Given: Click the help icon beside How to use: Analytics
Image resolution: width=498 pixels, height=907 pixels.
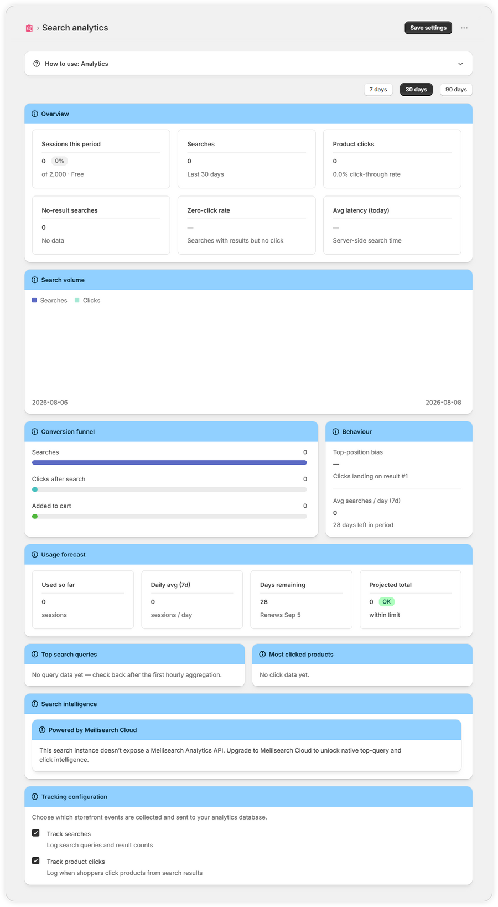Looking at the screenshot, I should click(37, 64).
